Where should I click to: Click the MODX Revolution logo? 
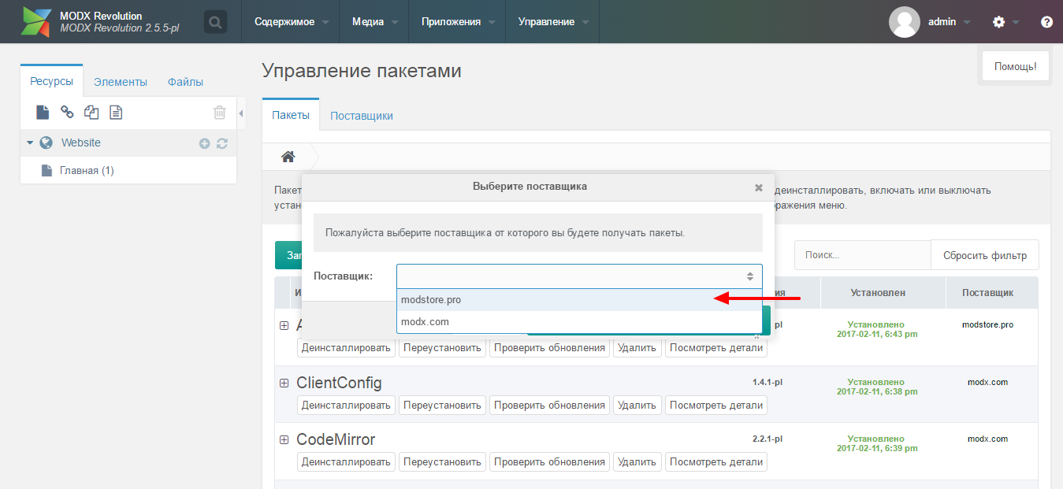click(35, 21)
